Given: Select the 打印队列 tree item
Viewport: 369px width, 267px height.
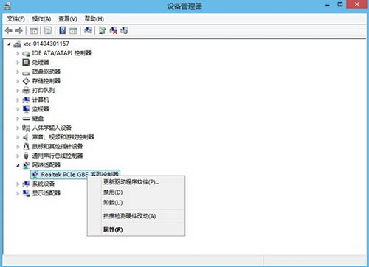Looking at the screenshot, I should (x=44, y=90).
